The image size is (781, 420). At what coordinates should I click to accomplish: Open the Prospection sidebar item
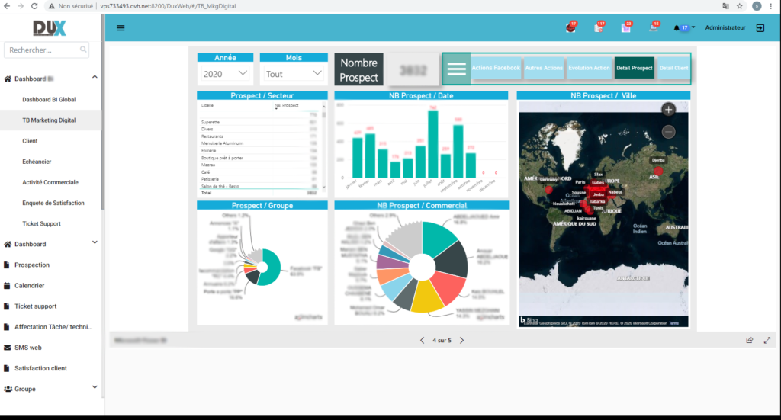click(x=32, y=265)
